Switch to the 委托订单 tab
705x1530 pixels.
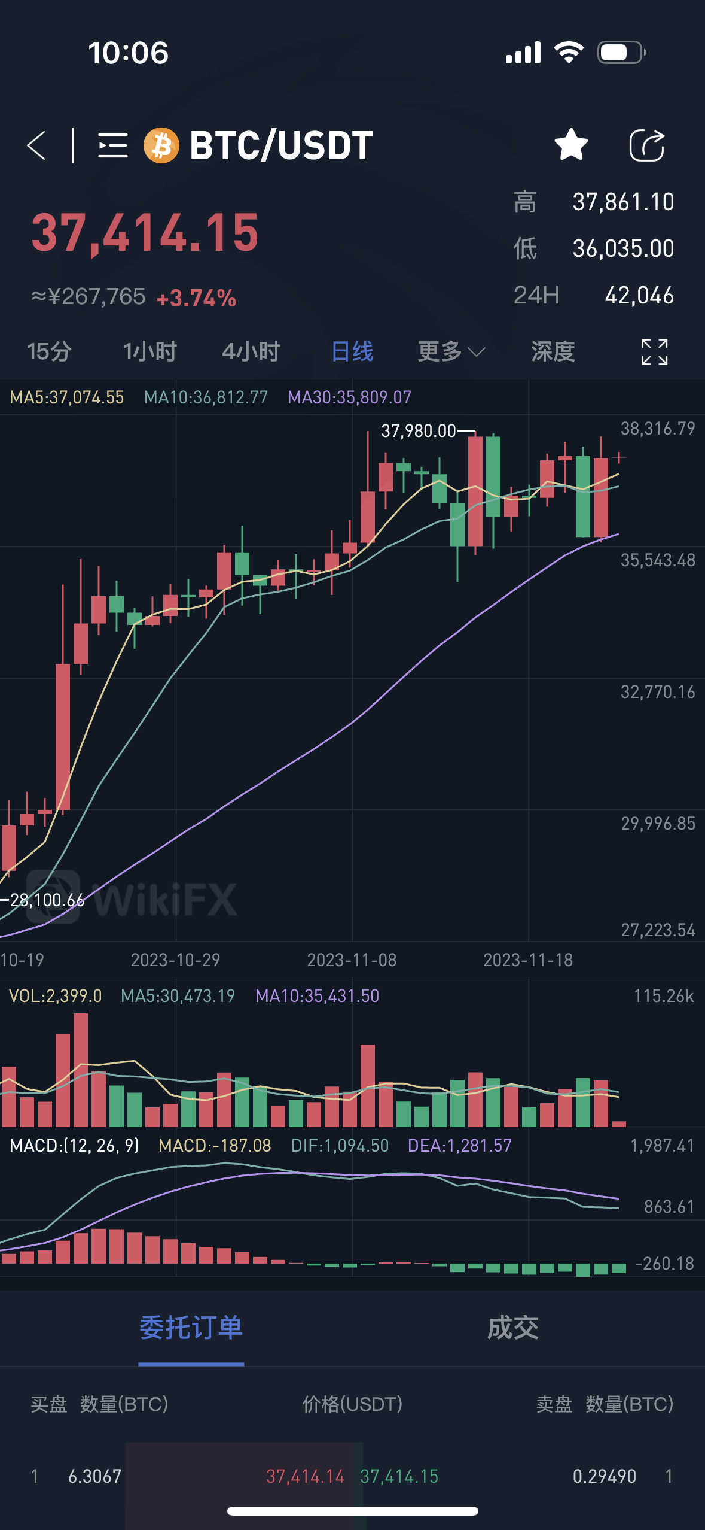tap(191, 1328)
